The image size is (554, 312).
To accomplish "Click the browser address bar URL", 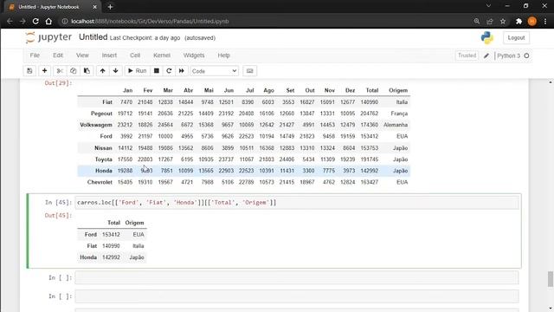I will [x=150, y=21].
